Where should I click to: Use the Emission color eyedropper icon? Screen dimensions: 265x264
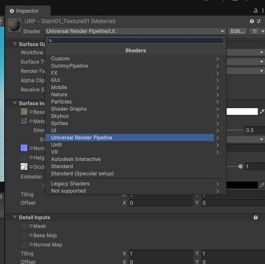pyautogui.click(x=262, y=185)
